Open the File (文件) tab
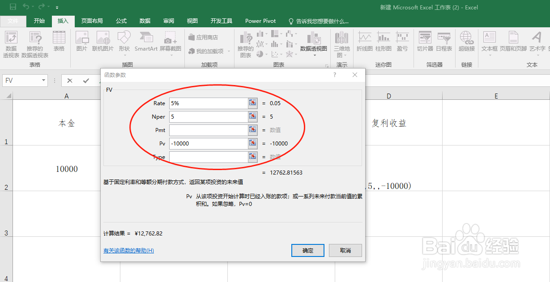Screen dimensions: 550x282 (13, 21)
